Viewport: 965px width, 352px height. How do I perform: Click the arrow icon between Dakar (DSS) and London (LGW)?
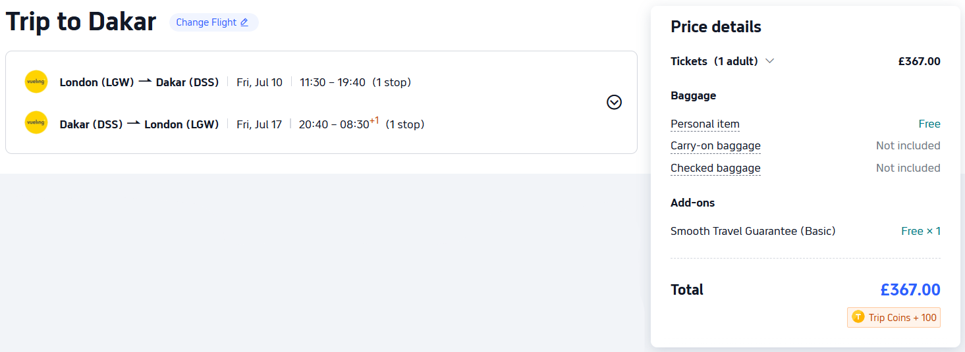(134, 124)
